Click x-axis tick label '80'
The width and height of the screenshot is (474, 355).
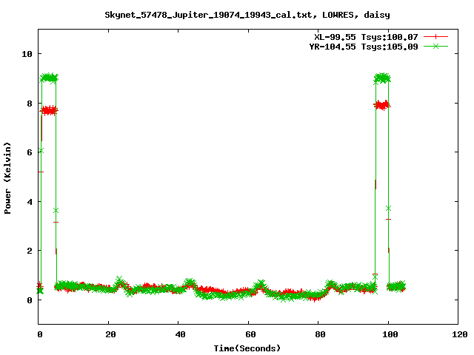pos(321,334)
